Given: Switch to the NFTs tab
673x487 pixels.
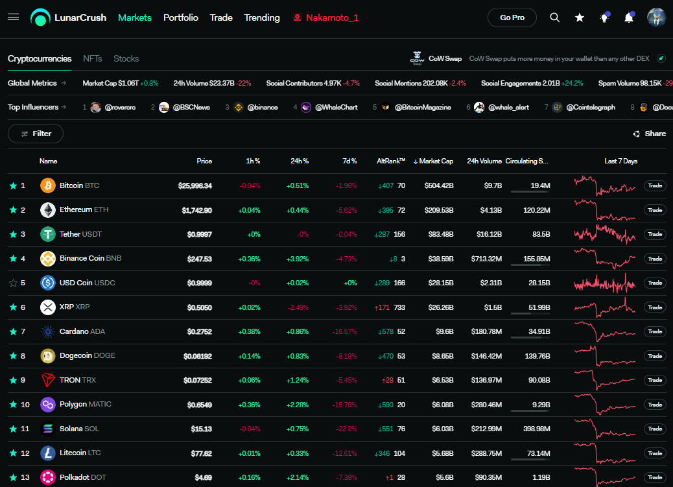Looking at the screenshot, I should (x=92, y=58).
